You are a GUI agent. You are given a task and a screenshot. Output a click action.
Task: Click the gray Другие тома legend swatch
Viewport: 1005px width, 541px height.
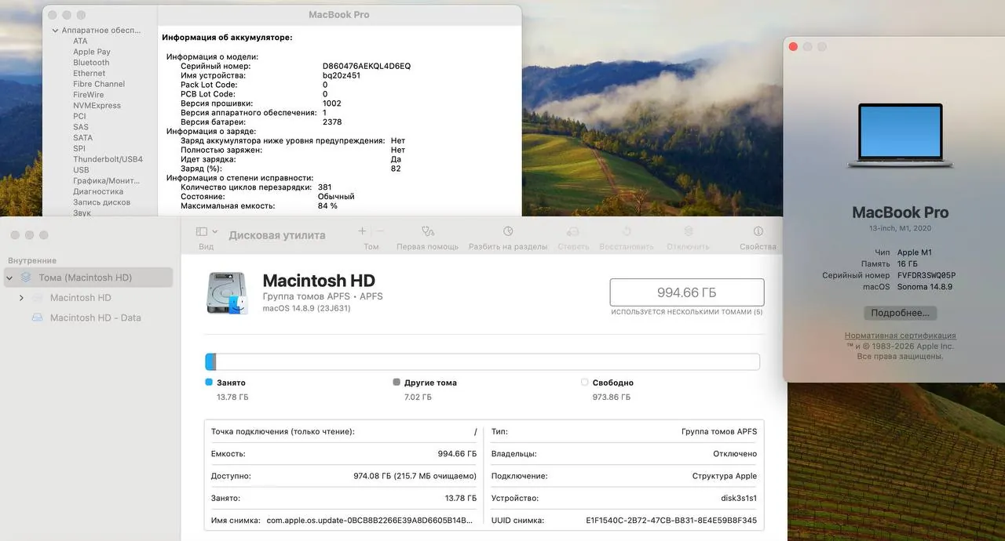coord(397,383)
